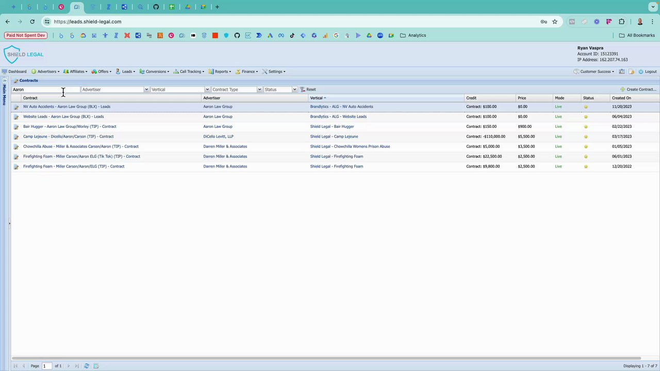Open NV Auto Accidents - Aaron Law Group contract link
Image resolution: width=660 pixels, height=371 pixels.
(67, 107)
